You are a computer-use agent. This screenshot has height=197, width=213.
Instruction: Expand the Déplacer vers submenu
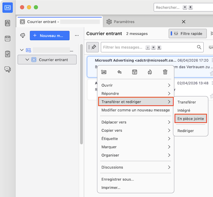coord(136,122)
